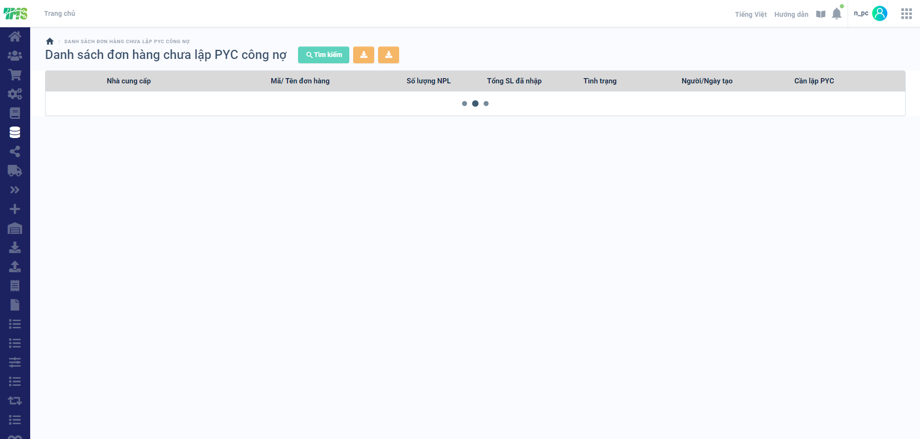The width and height of the screenshot is (920, 439).
Task: Open the apps grid menu icon
Action: (x=906, y=14)
